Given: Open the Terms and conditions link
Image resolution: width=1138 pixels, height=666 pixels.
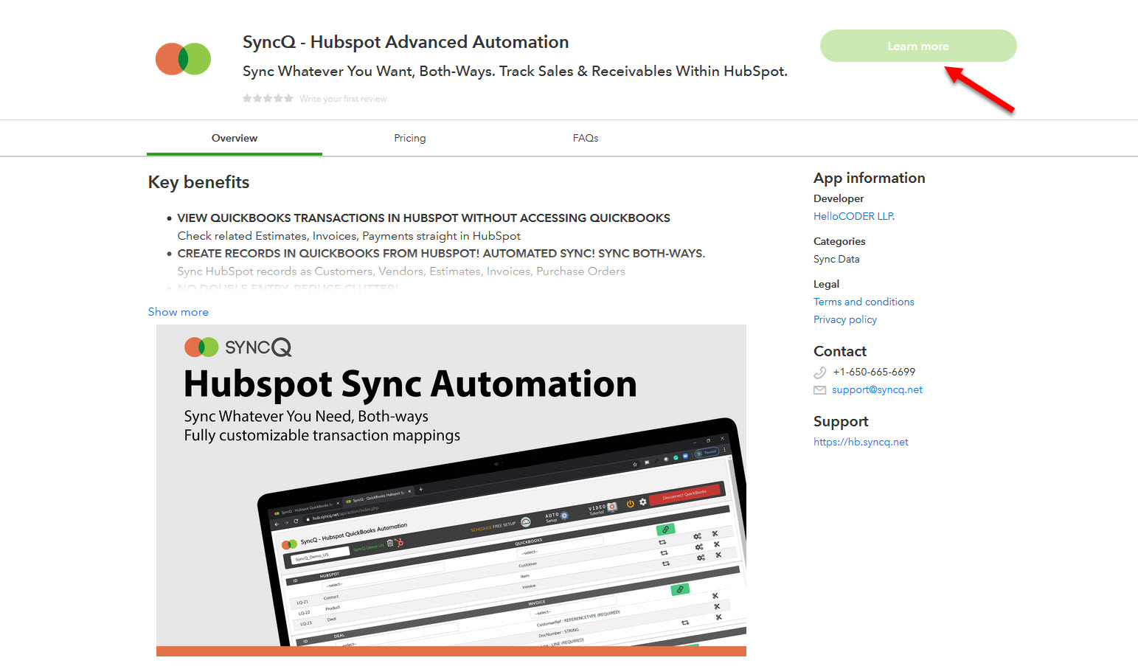Looking at the screenshot, I should (x=864, y=302).
